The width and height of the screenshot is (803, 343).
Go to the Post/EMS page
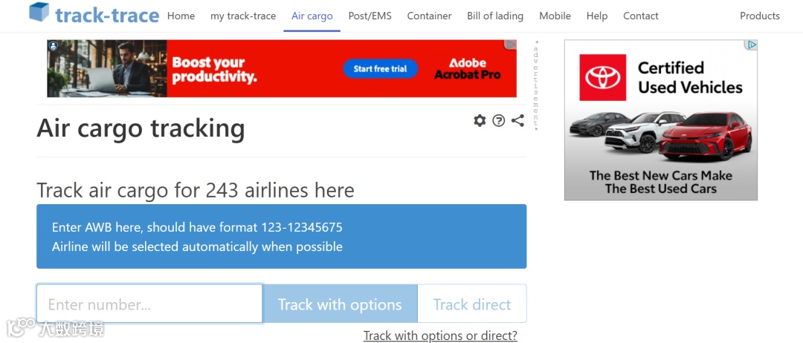pyautogui.click(x=370, y=16)
